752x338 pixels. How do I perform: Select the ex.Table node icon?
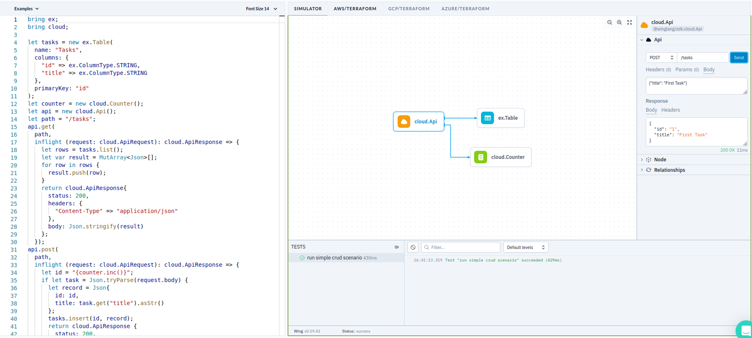[487, 118]
